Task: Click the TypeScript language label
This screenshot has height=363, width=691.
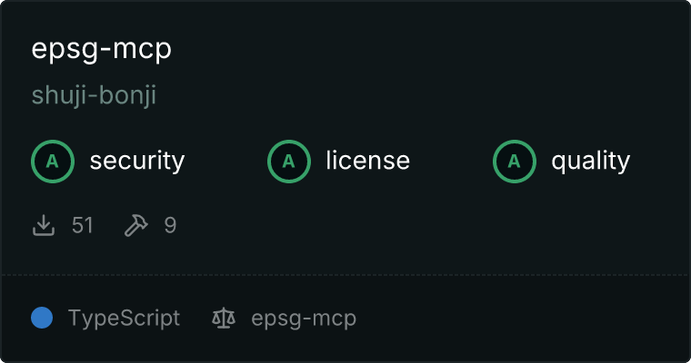Action: click(124, 319)
